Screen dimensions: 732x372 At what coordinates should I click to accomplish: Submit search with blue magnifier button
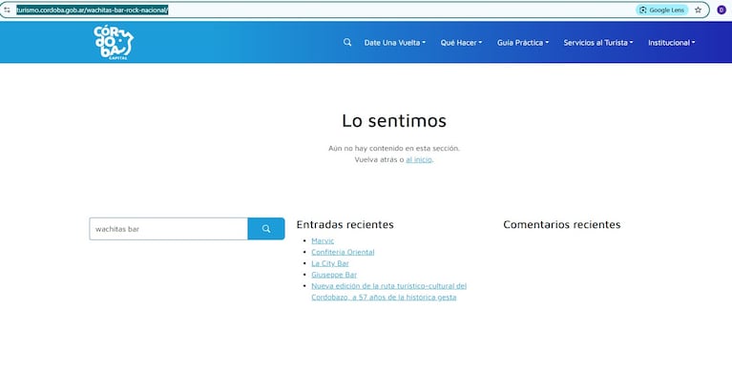pos(266,229)
